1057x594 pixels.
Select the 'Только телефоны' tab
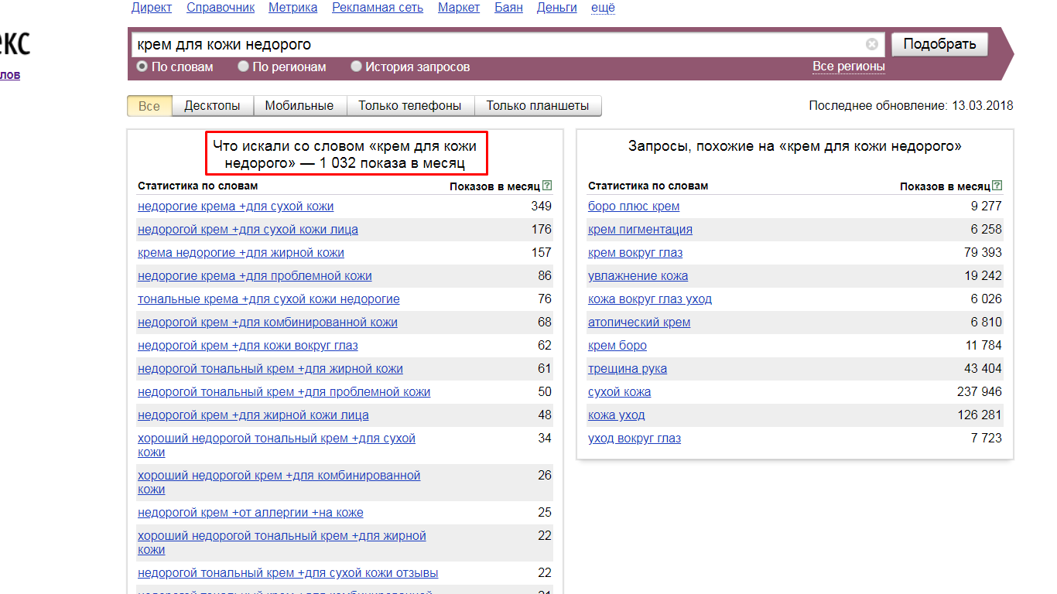click(410, 106)
